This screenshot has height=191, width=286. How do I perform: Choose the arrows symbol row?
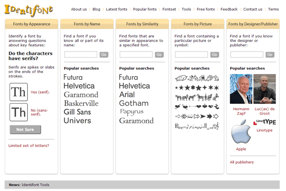197,116
